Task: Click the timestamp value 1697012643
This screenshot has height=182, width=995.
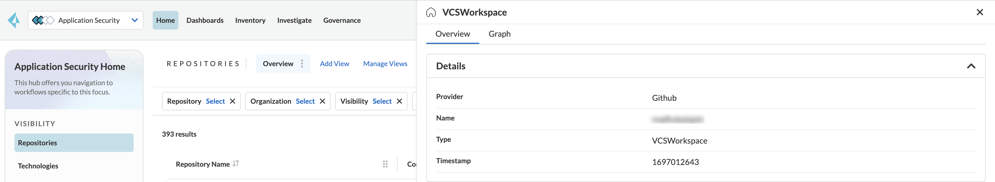Action: 675,162
